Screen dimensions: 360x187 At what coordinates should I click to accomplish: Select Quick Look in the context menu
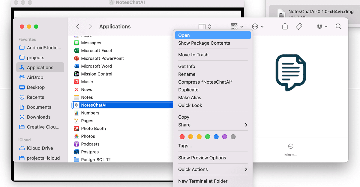[x=213, y=105]
